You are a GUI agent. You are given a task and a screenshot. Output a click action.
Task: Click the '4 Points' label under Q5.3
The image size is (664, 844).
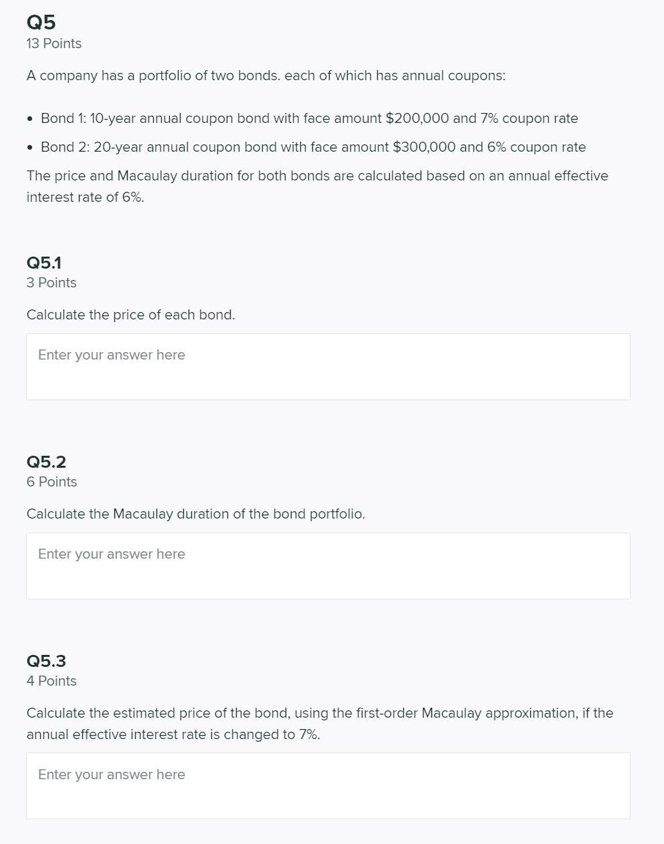coord(51,681)
